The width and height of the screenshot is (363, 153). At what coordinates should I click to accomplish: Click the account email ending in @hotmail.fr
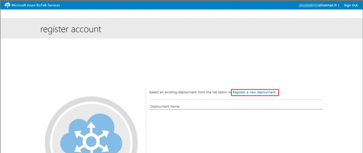click(318, 5)
